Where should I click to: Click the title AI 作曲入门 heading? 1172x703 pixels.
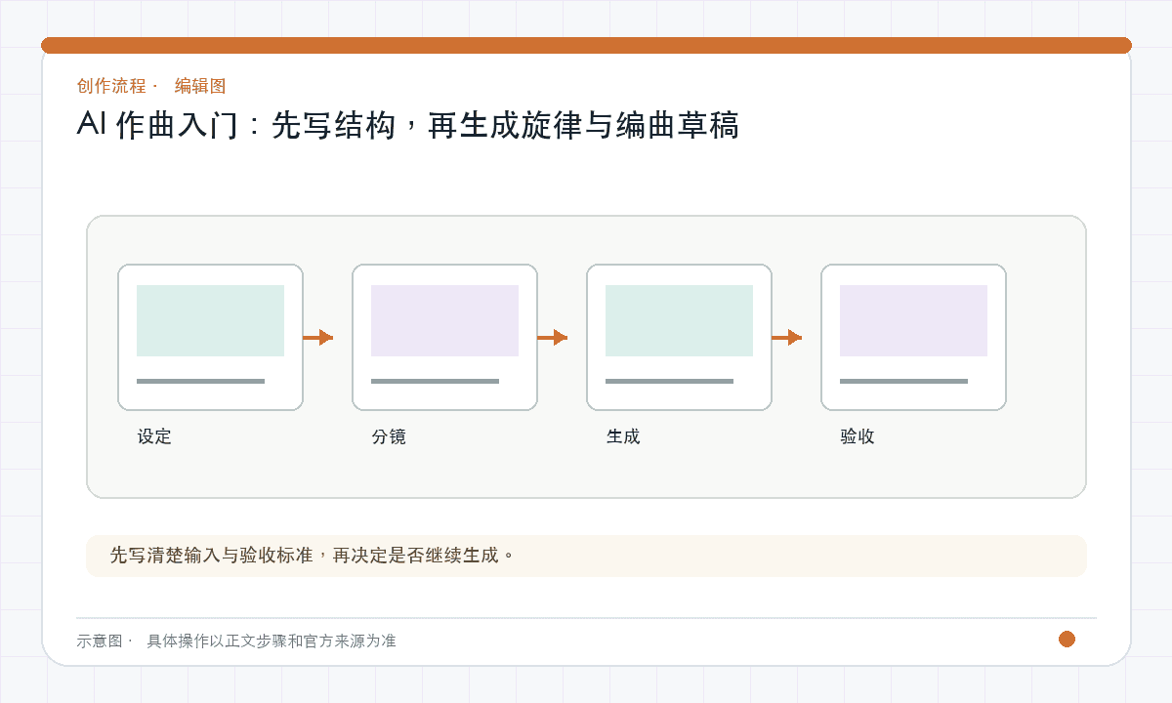click(407, 126)
